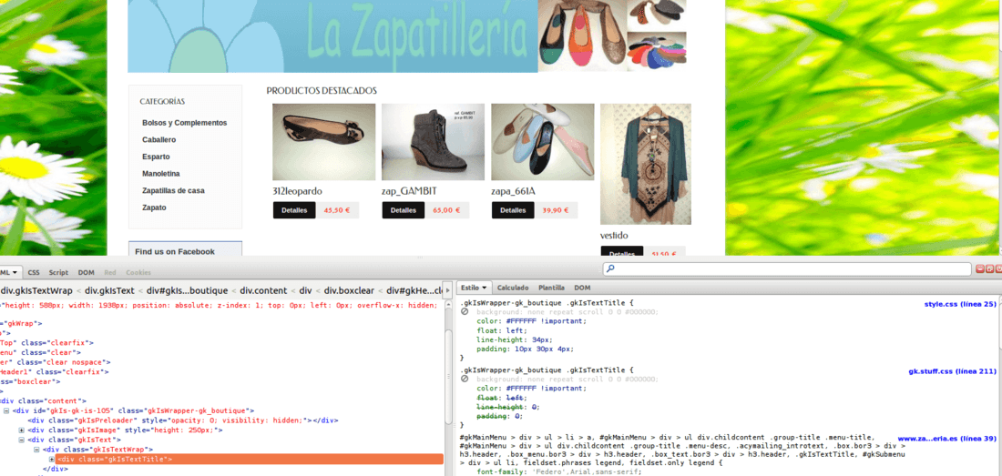Open the side panel DOM tab

click(582, 288)
